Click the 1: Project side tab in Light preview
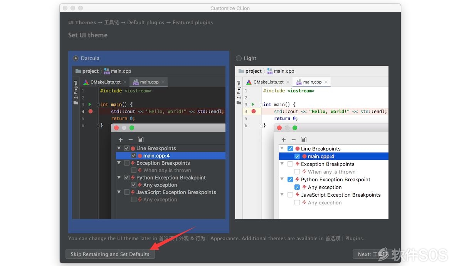454x266 pixels. (x=239, y=92)
